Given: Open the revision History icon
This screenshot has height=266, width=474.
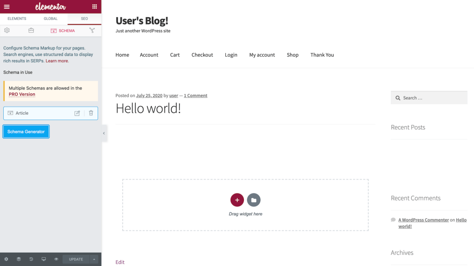Looking at the screenshot, I should point(31,259).
